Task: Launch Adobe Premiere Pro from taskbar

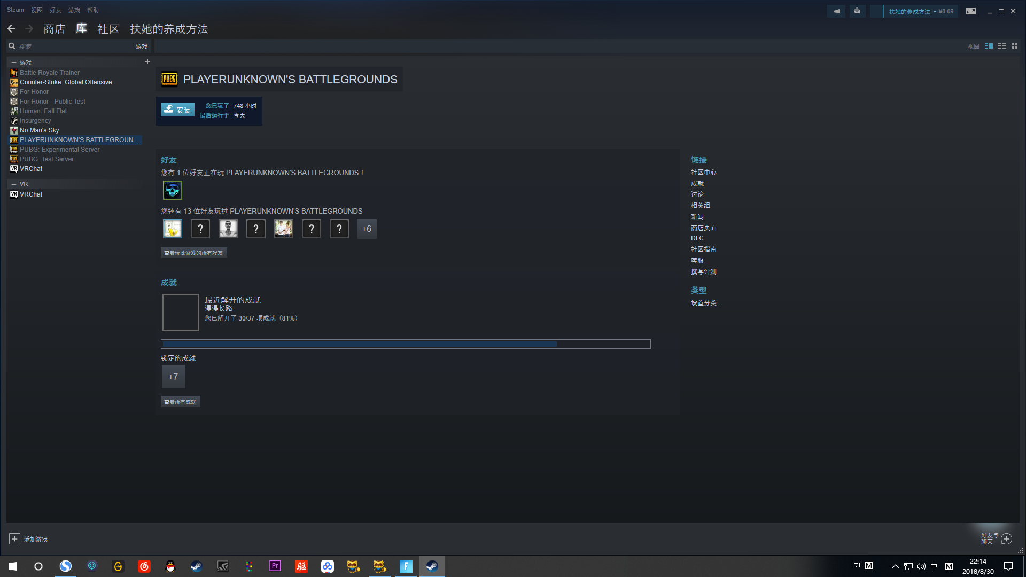Action: point(275,566)
